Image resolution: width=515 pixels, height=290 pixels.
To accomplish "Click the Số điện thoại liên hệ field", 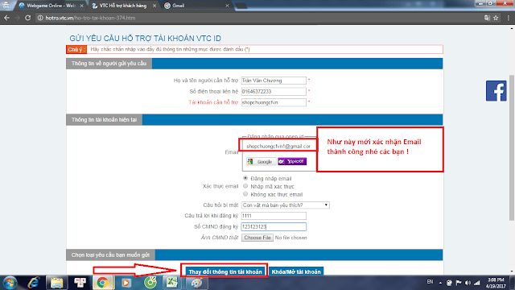I will pos(274,91).
